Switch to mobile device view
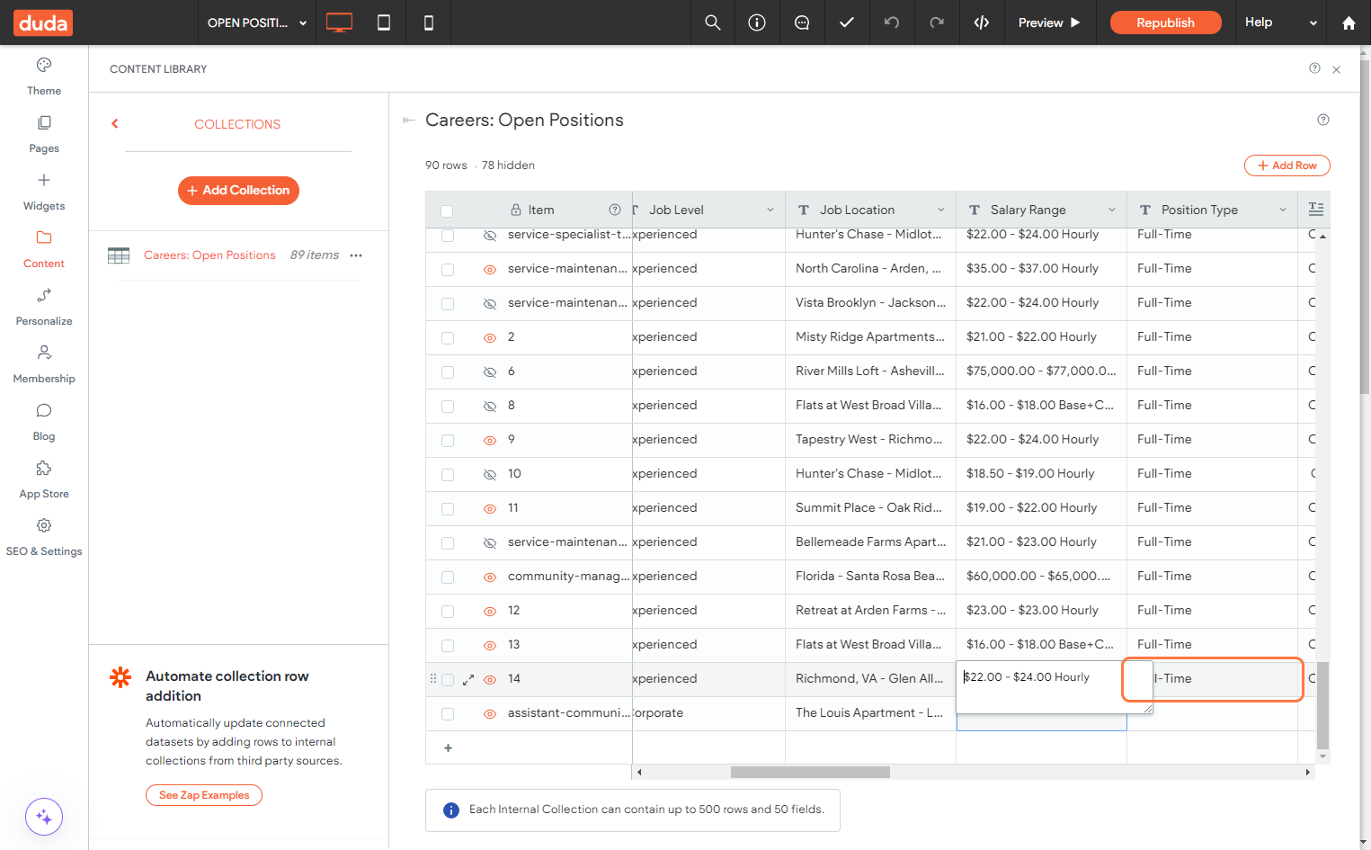This screenshot has width=1371, height=850. [429, 22]
